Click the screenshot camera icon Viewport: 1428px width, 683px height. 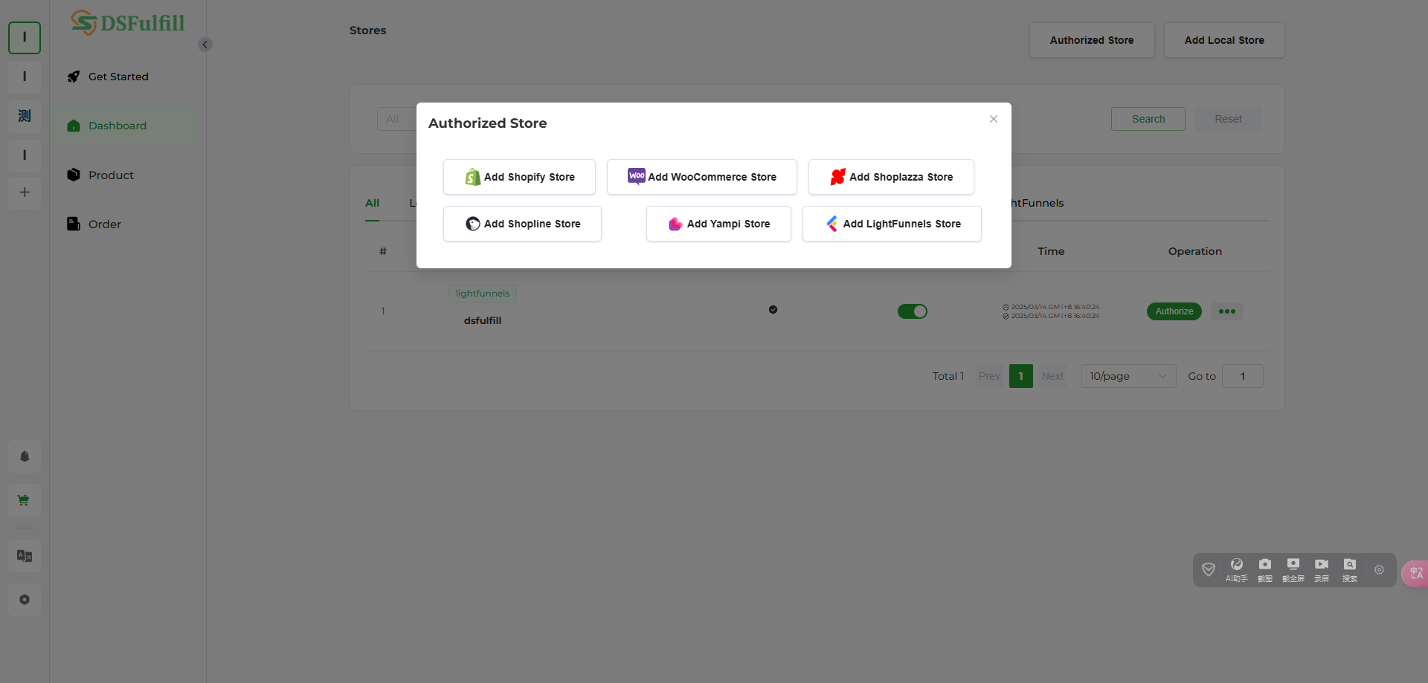1265,570
